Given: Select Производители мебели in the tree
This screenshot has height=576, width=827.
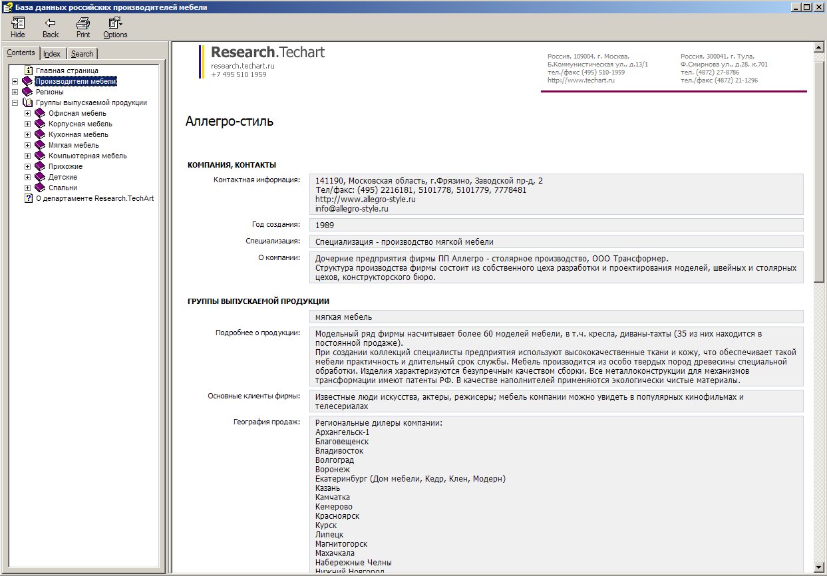Looking at the screenshot, I should pyautogui.click(x=77, y=81).
